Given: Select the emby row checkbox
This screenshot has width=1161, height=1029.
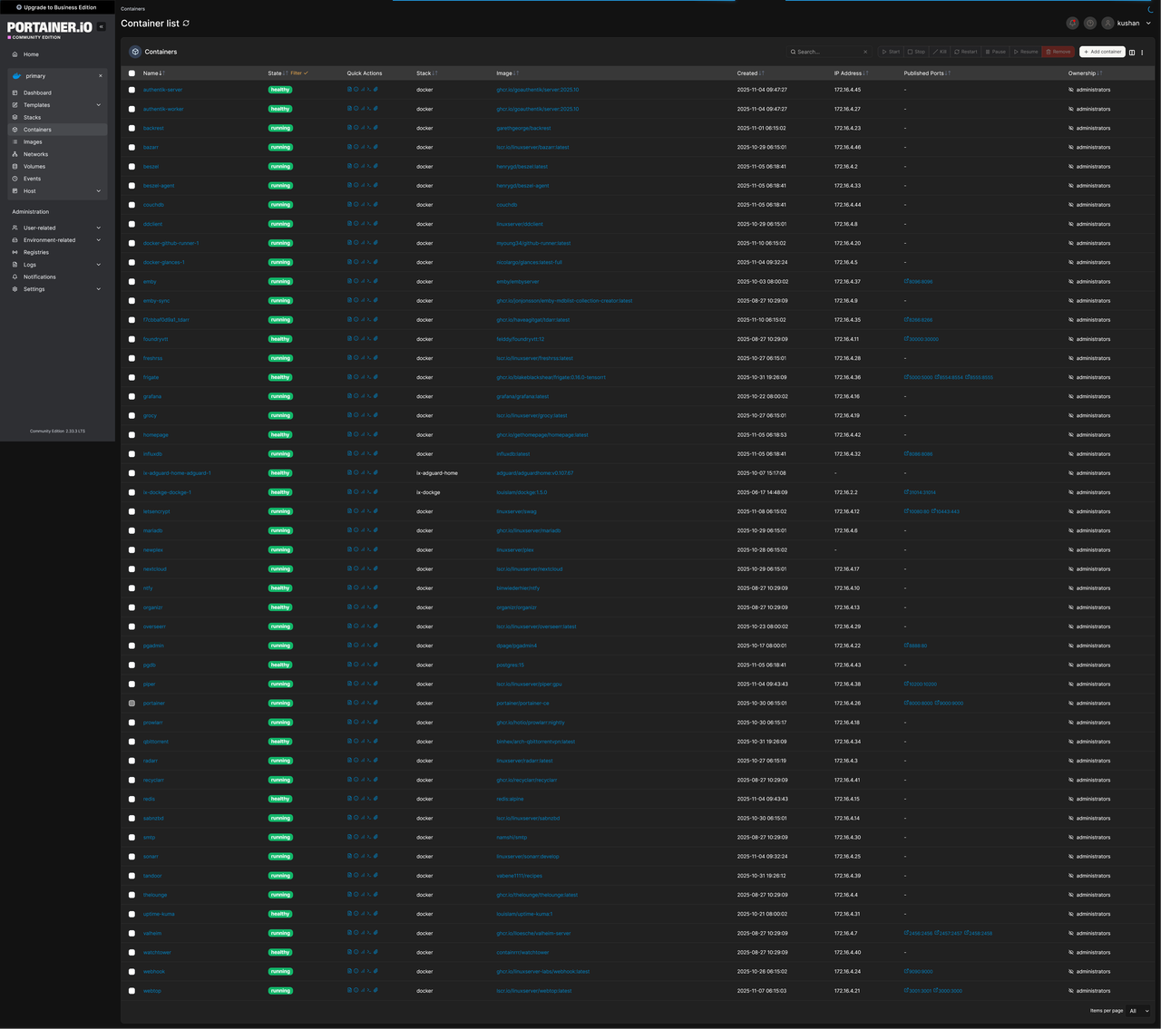Looking at the screenshot, I should point(132,282).
